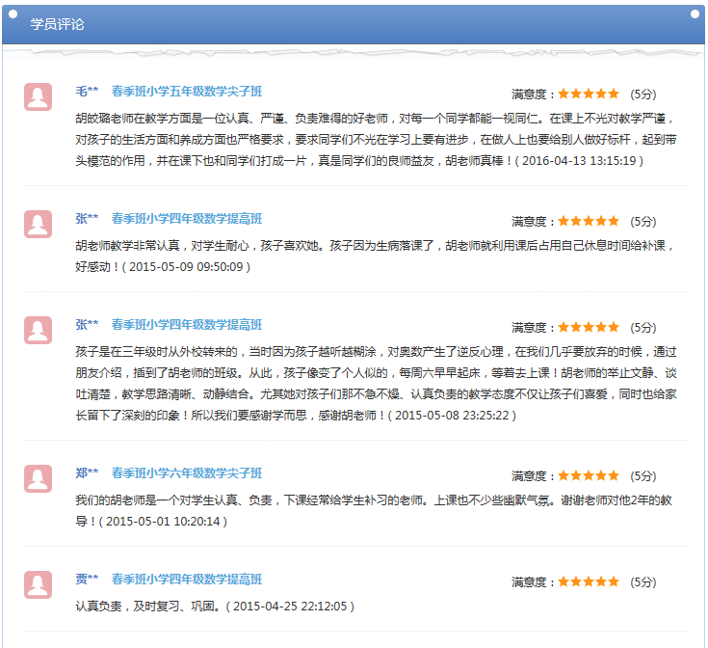Click the avatar beside the 2015-05-08 review
The height and width of the screenshot is (648, 708).
(38, 330)
